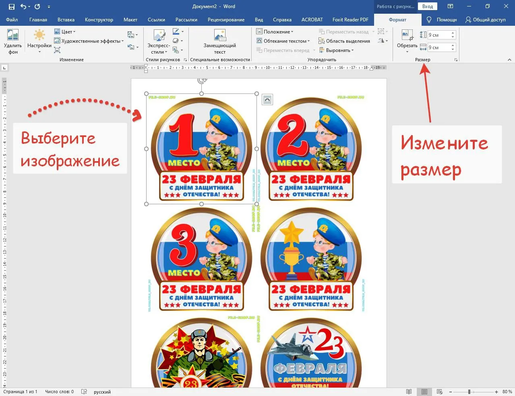The height and width of the screenshot is (396, 515).
Task: Undo the last action
Action: click(x=23, y=6)
